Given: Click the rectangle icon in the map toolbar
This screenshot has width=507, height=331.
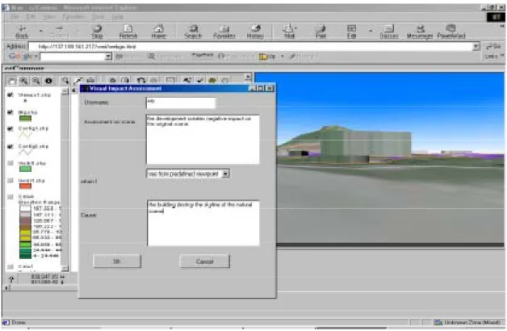Looking at the screenshot, I should (x=170, y=80).
